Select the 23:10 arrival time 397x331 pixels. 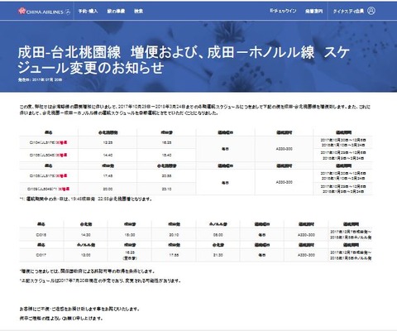[166, 189]
